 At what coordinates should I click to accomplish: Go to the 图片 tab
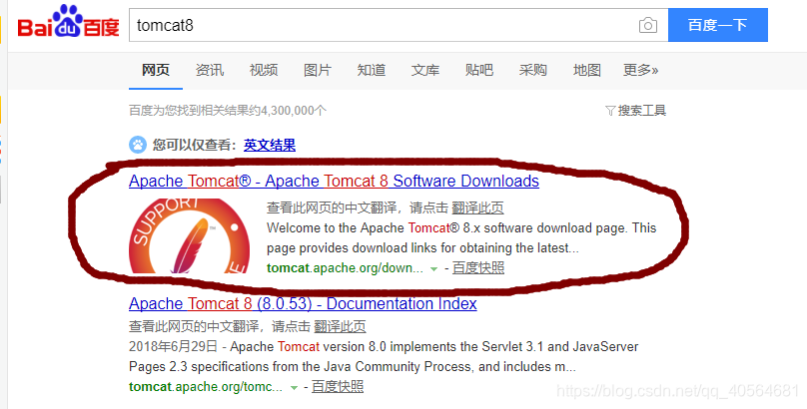[318, 70]
